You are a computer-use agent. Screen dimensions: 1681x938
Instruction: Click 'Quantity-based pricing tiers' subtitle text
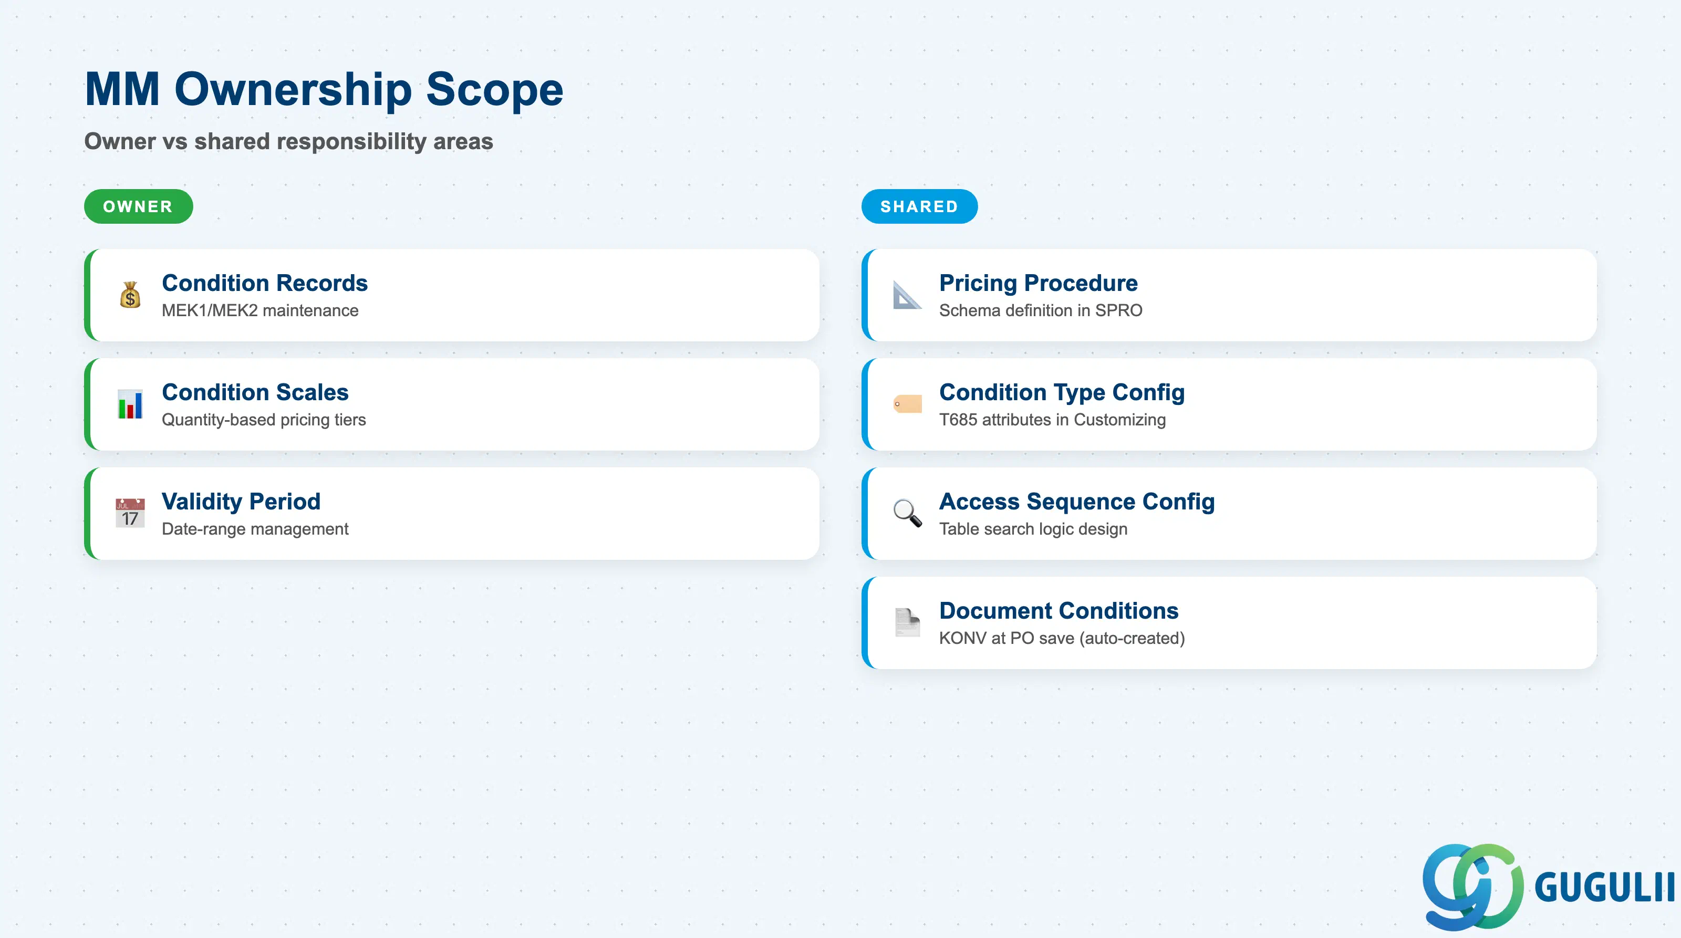264,420
